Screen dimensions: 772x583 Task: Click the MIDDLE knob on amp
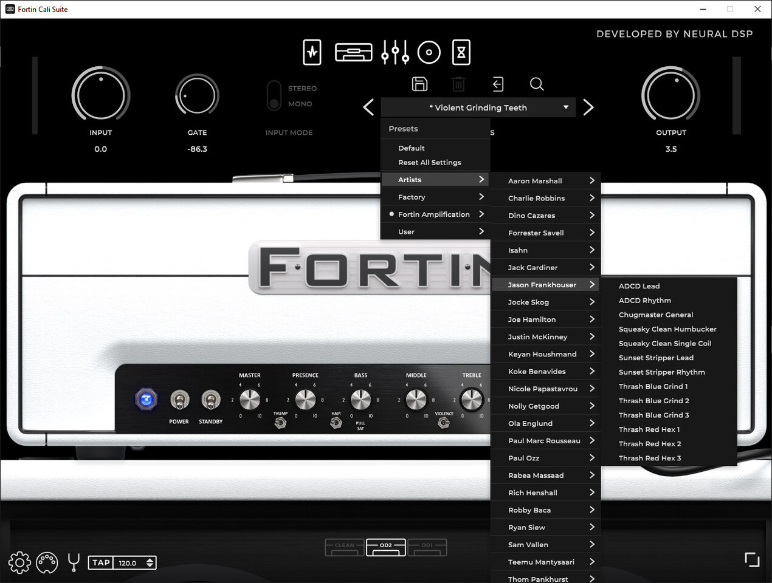click(x=416, y=400)
